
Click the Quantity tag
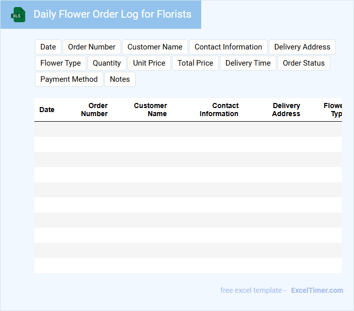(x=107, y=63)
